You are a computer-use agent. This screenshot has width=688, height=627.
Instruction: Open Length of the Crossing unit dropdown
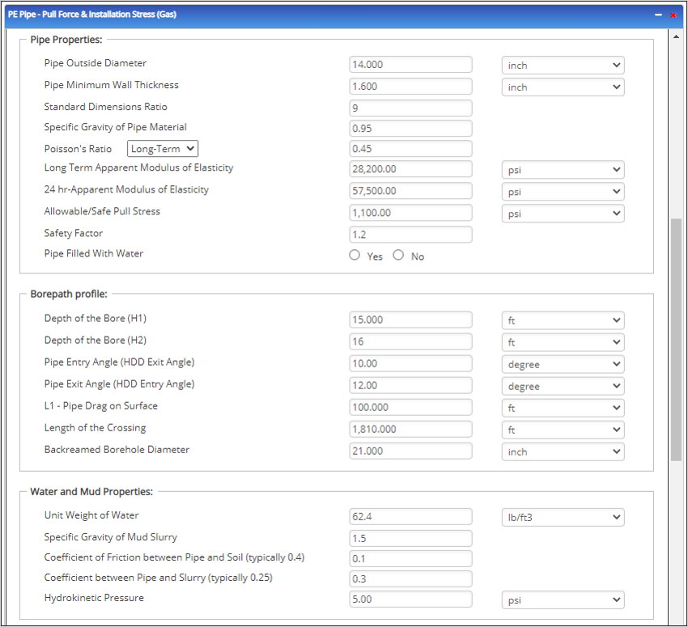563,430
